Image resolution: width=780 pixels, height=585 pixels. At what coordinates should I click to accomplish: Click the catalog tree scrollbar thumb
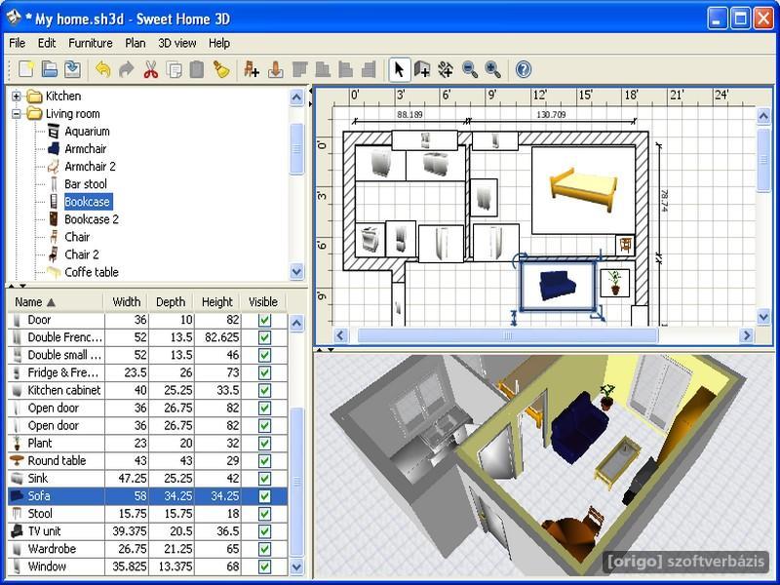point(296,149)
